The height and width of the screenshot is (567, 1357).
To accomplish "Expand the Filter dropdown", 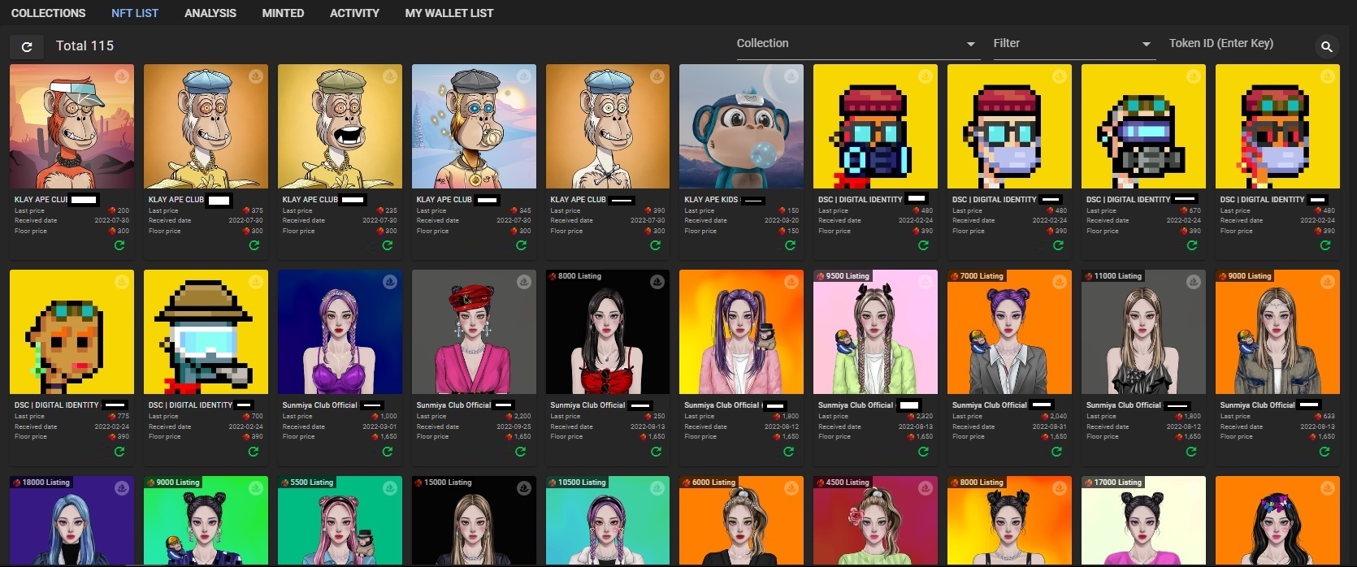I will point(1071,44).
